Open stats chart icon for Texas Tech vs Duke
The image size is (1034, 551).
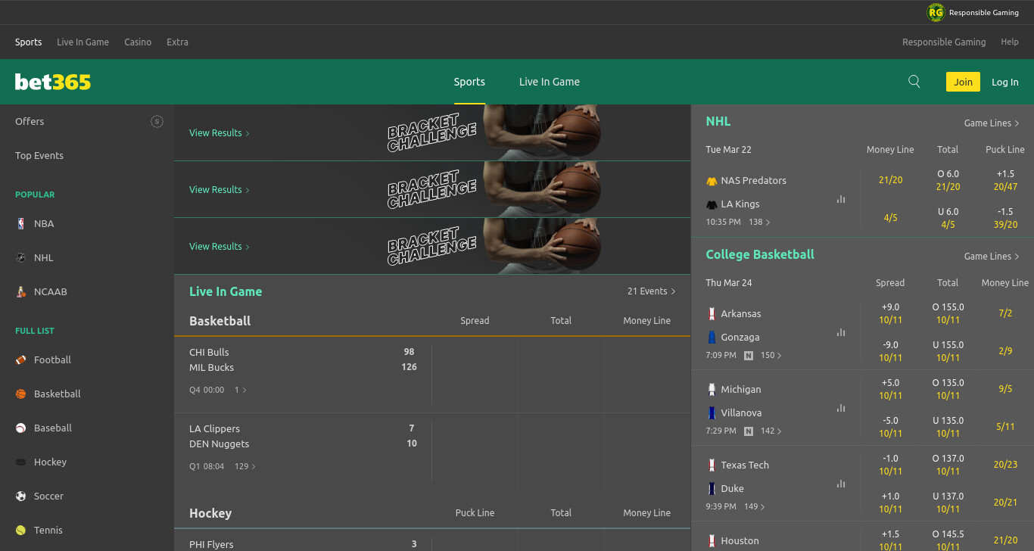point(841,484)
